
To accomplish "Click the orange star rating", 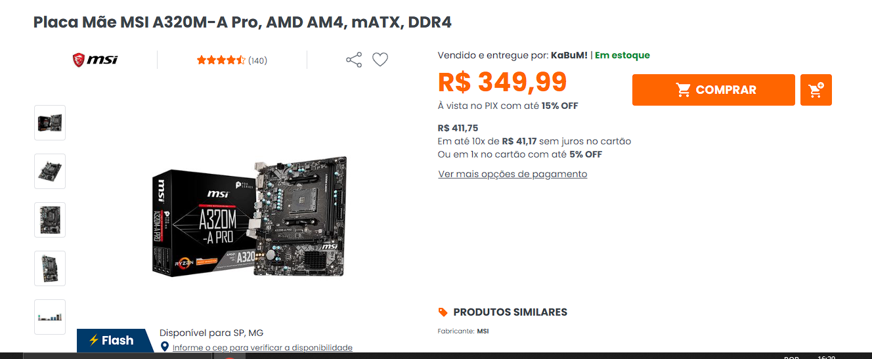I will pyautogui.click(x=221, y=60).
